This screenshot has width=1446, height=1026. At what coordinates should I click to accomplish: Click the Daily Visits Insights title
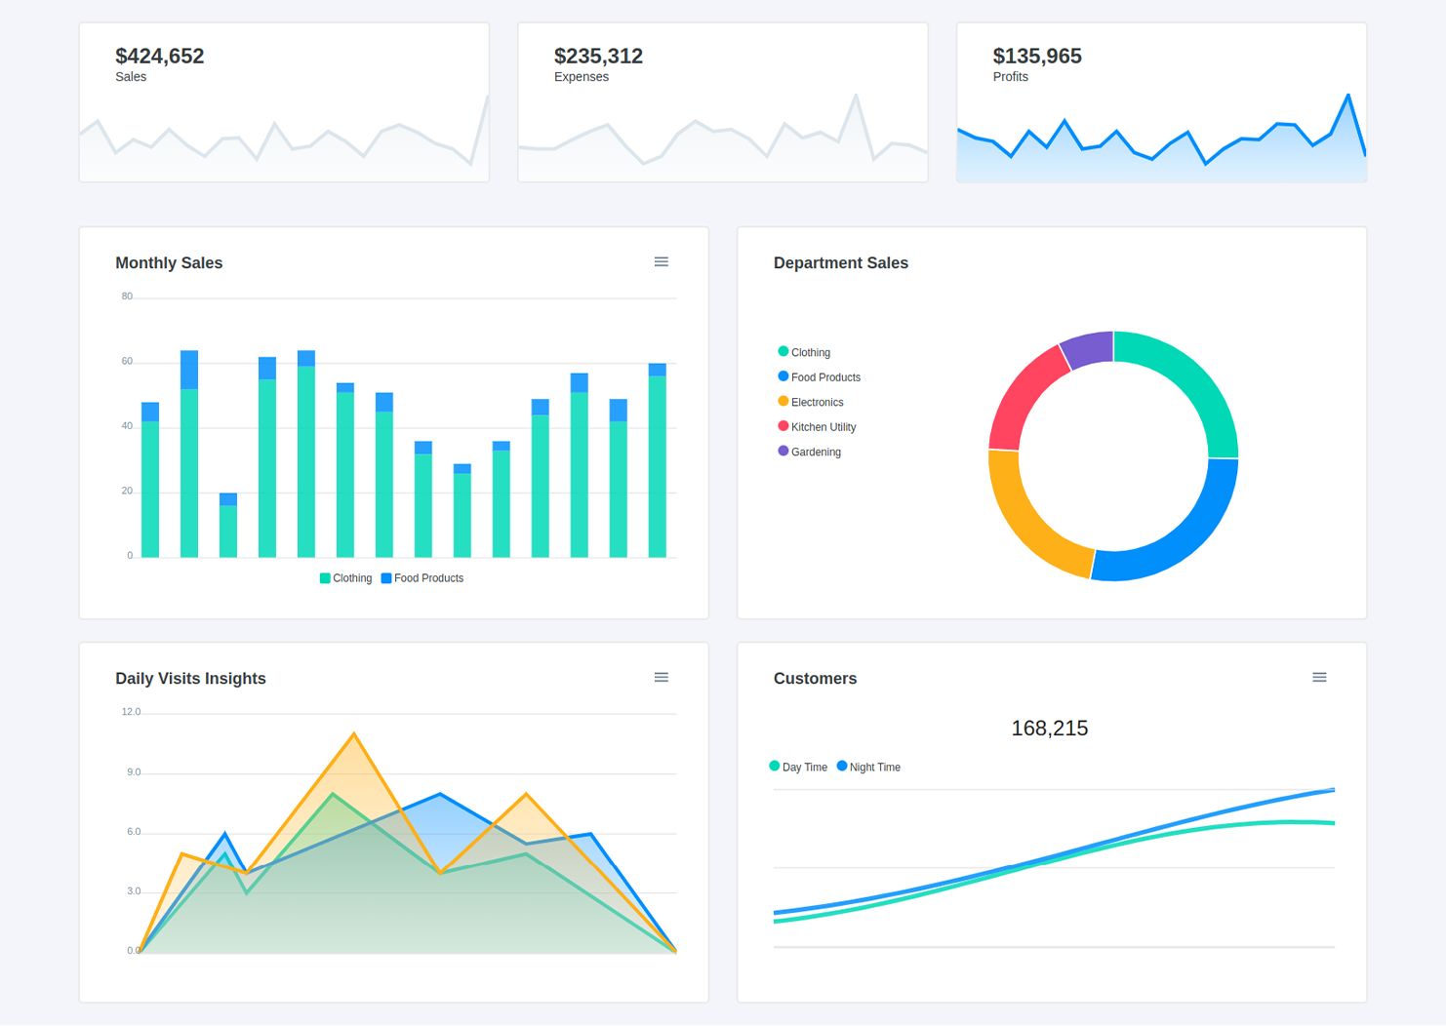[190, 678]
